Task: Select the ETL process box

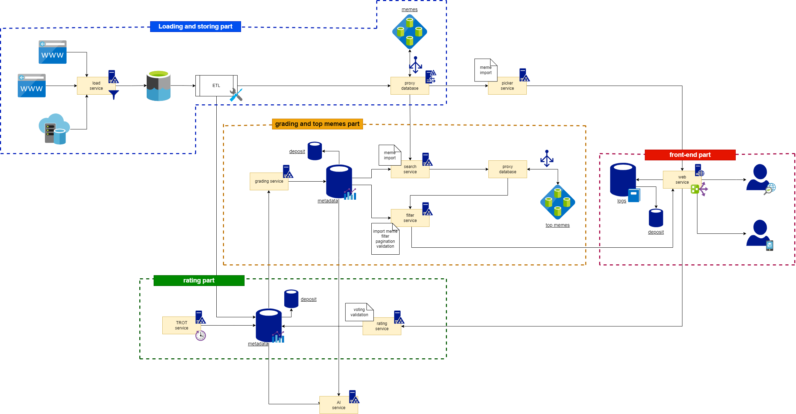Action: coord(216,86)
